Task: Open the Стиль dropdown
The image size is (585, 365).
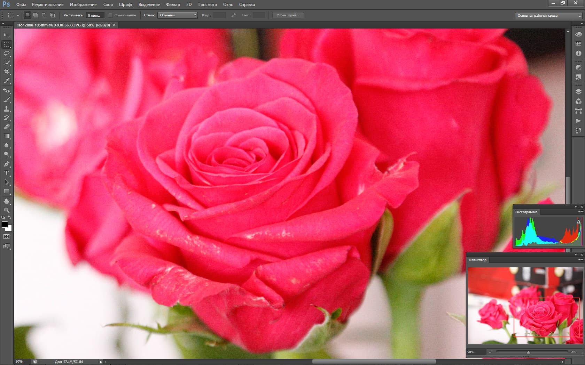Action: coord(178,15)
